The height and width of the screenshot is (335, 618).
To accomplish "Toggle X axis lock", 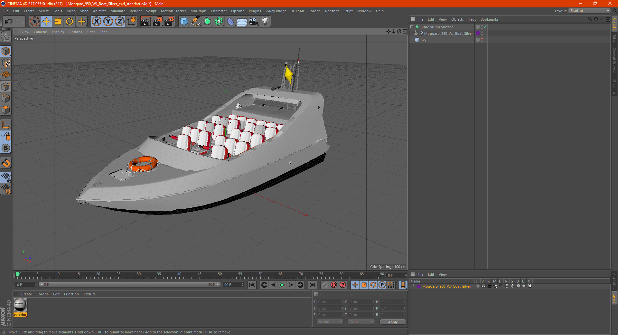I will [96, 22].
